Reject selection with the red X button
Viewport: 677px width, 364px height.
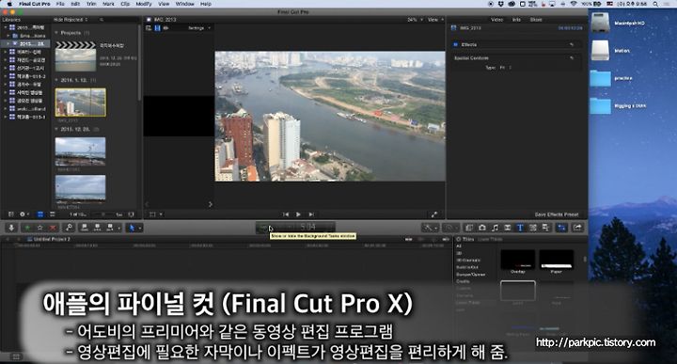click(53, 228)
